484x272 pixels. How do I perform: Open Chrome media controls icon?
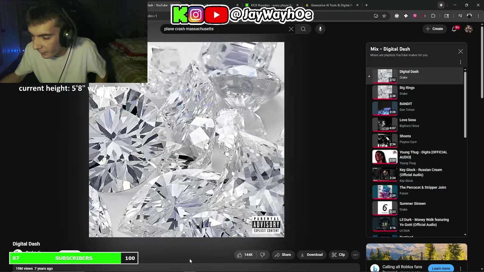(460, 16)
